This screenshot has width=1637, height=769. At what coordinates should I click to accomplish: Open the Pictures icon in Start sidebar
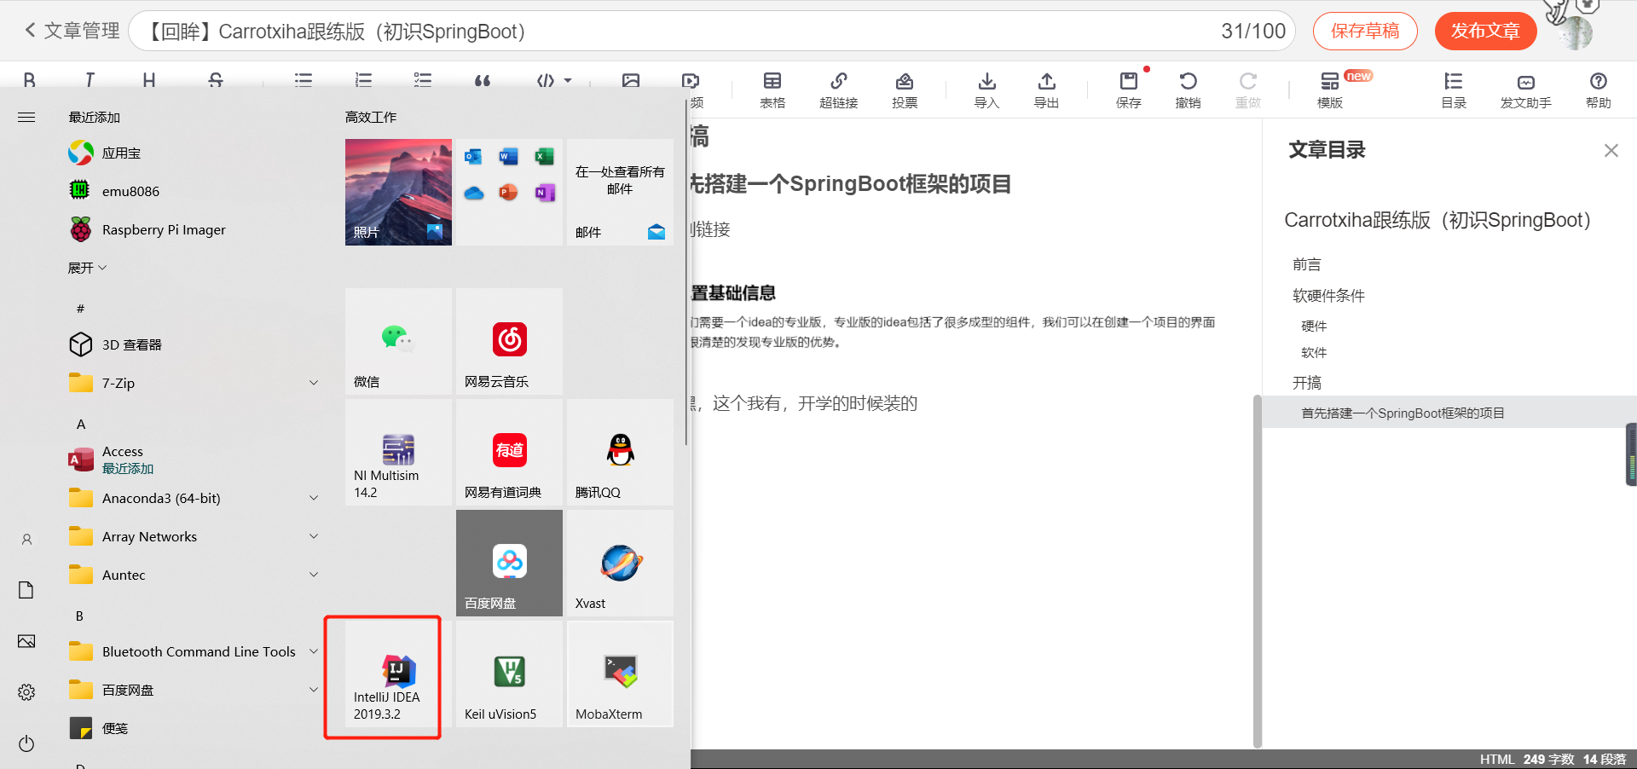26,641
